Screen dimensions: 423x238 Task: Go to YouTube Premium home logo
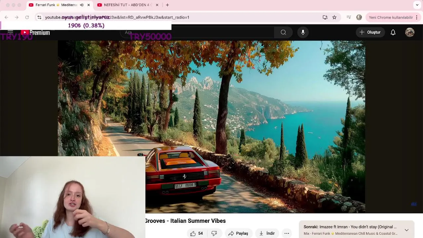coord(35,32)
